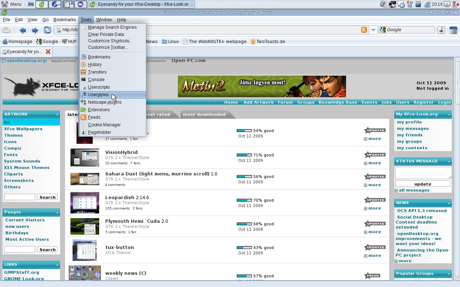Click the side panel icon beside search box

[441, 30]
